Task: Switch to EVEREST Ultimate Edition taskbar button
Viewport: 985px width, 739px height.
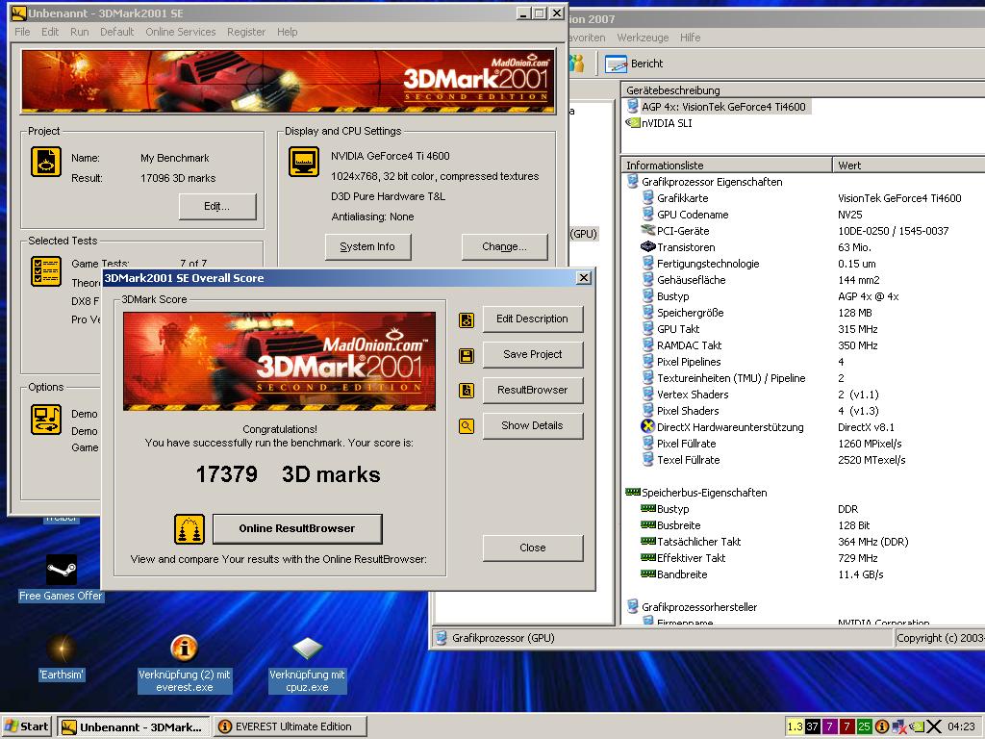Action: point(290,726)
